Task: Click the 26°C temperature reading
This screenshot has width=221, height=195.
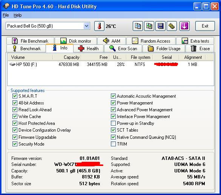Action: (111, 26)
